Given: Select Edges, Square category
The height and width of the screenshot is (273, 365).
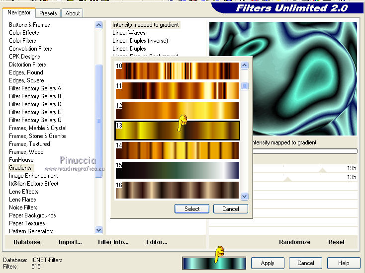Looking at the screenshot, I should pyautogui.click(x=26, y=80).
